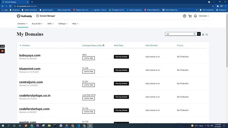Open Windows notification center

tap(224, 126)
